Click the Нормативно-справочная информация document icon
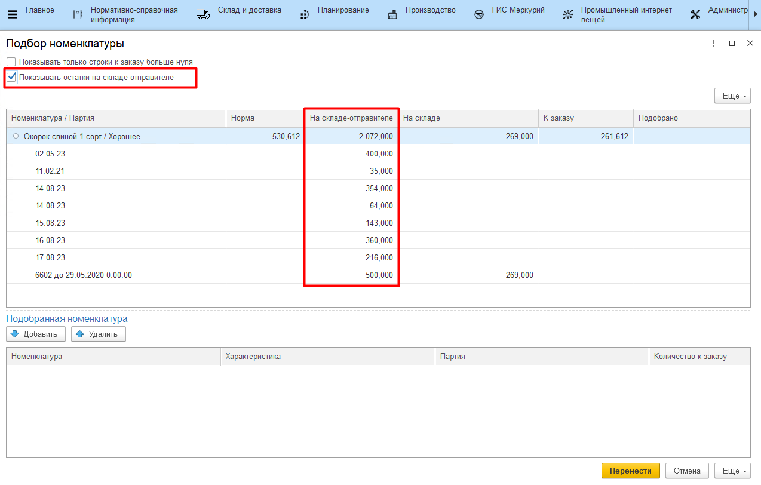This screenshot has width=761, height=485. tap(77, 15)
